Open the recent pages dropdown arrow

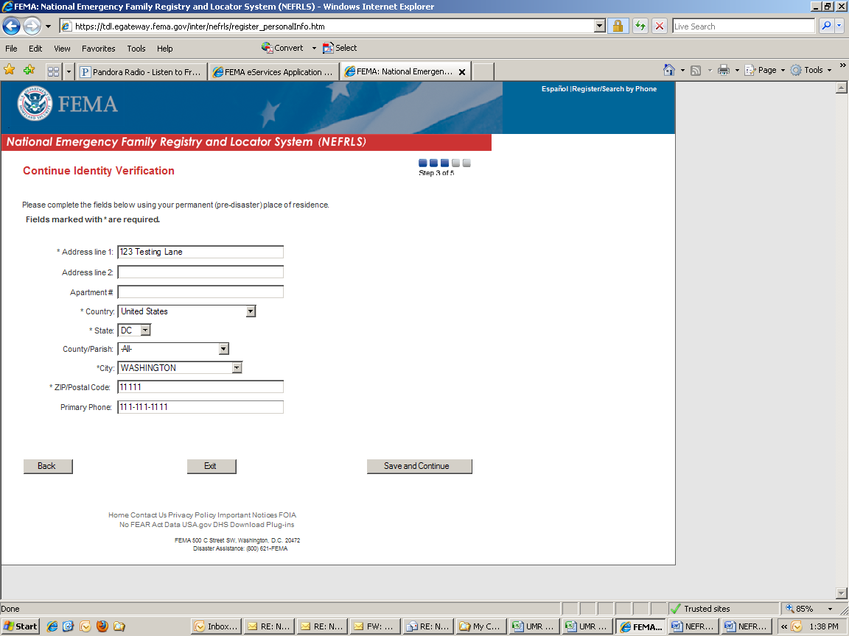(x=48, y=26)
